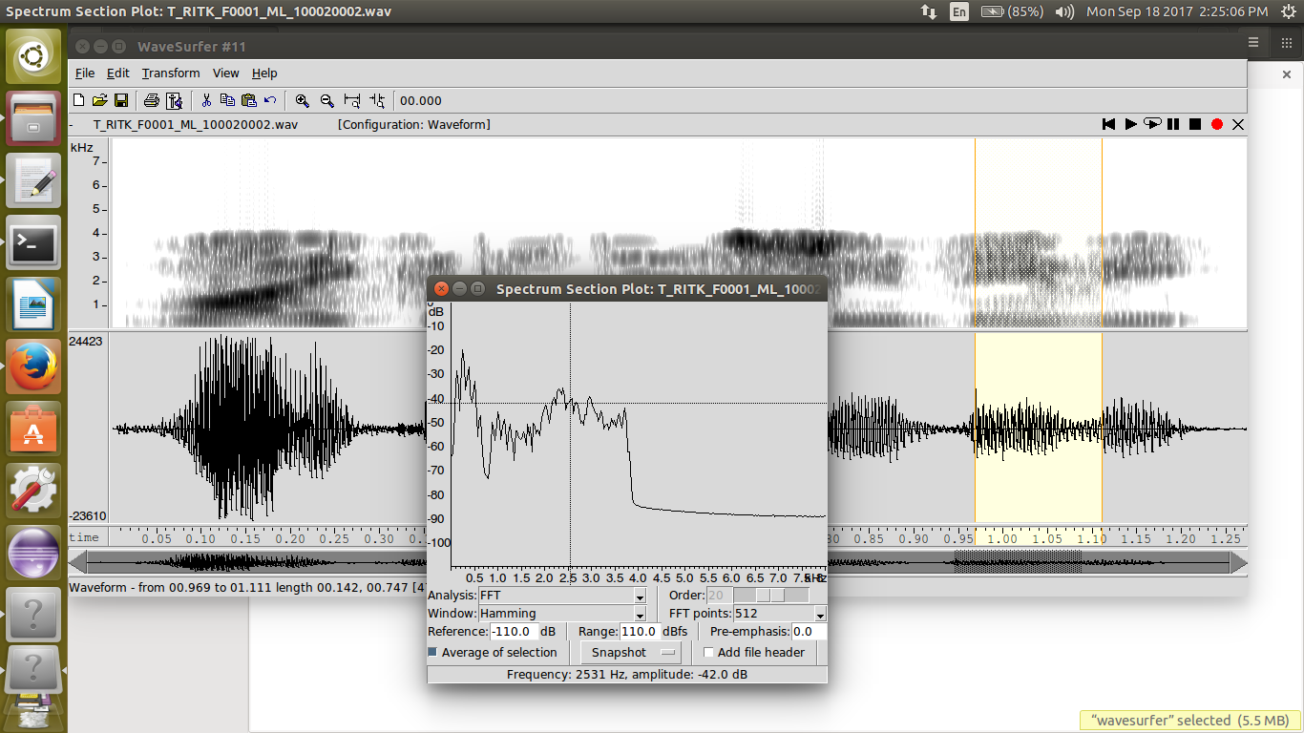
Task: Create a new sound file in WaveSurfer
Action: point(79,100)
